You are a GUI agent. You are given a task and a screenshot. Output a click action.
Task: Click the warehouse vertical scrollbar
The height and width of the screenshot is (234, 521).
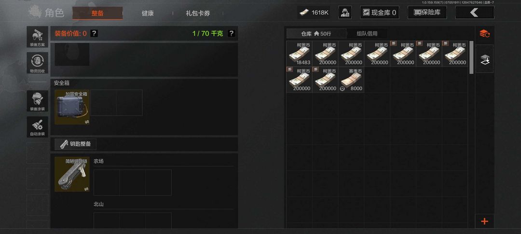471,57
